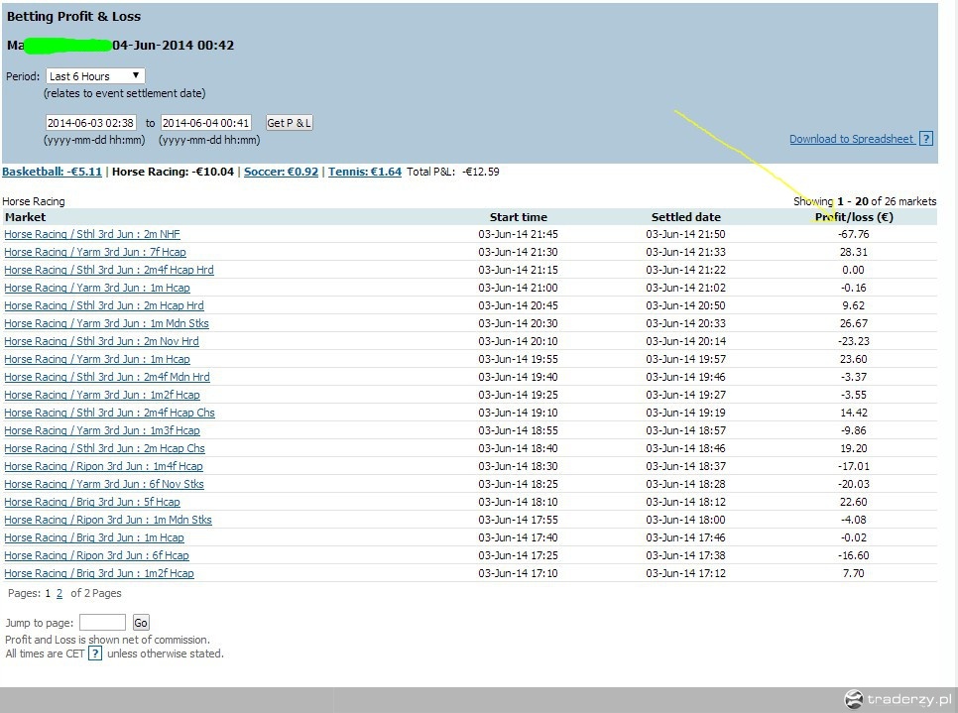
Task: Click the Jump to page input box
Action: [x=102, y=623]
